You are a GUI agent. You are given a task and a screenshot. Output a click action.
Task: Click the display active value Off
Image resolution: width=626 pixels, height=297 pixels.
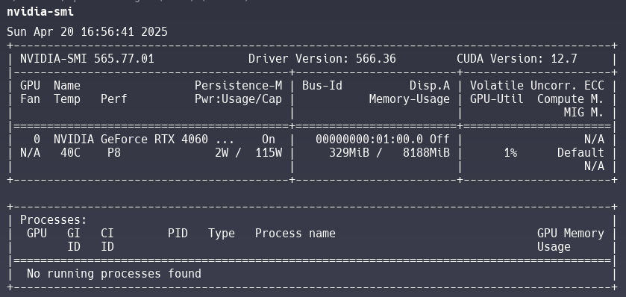click(x=440, y=140)
